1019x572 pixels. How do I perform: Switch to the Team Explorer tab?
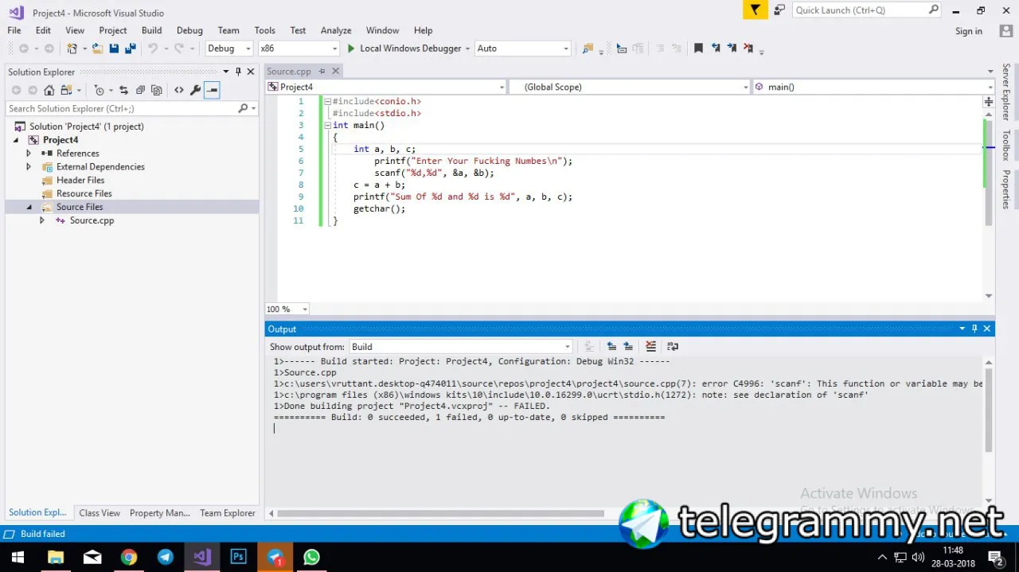[228, 513]
